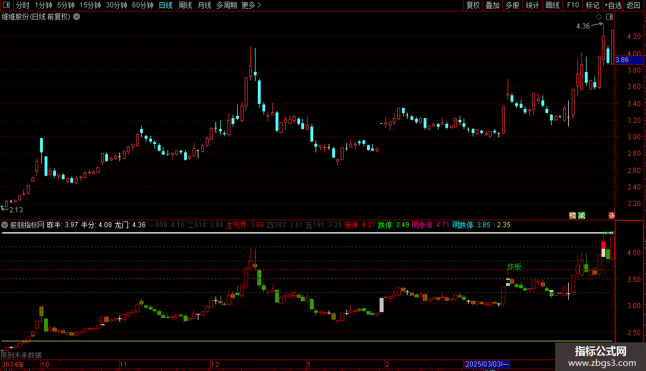Expand the 维维股份 chart title dropdown

pos(77,17)
